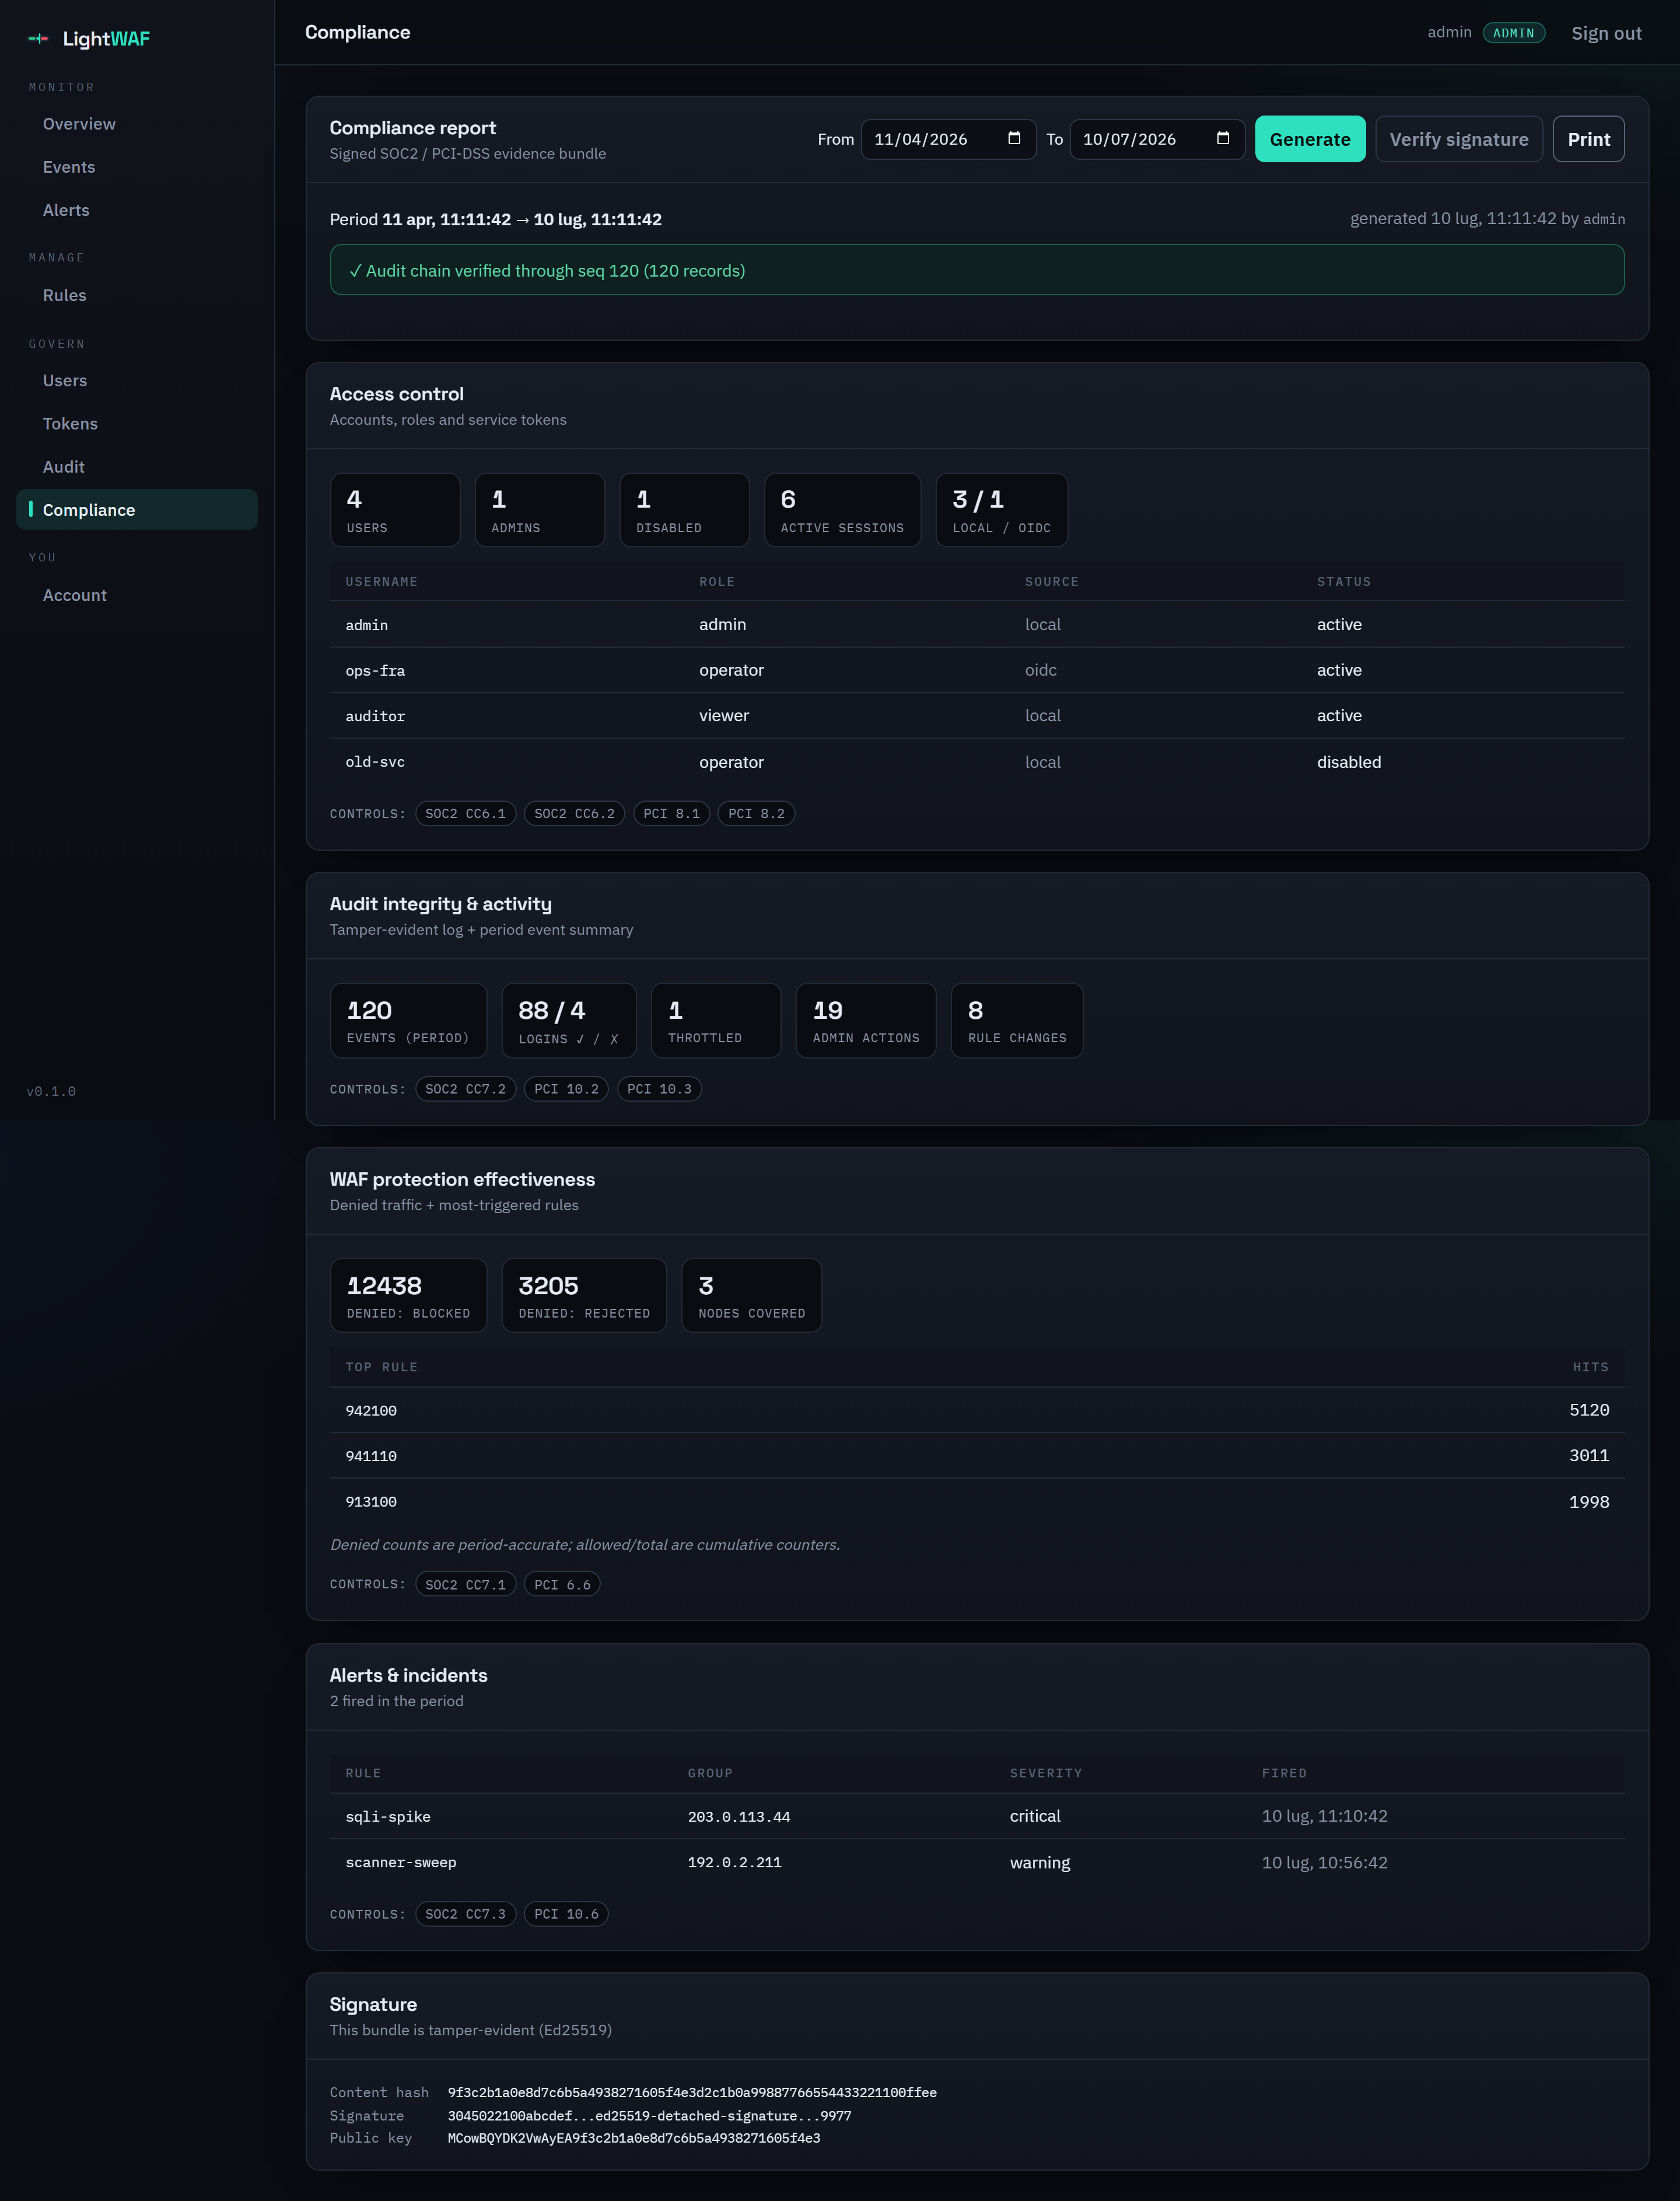Click the group IP 203.0.113.44
This screenshot has width=1680, height=2201.
click(x=738, y=1817)
